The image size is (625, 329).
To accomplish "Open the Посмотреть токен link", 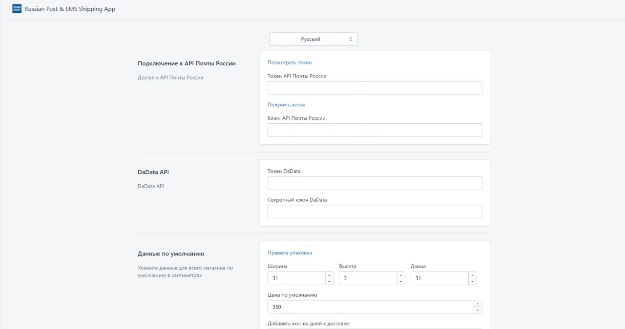I will [290, 62].
